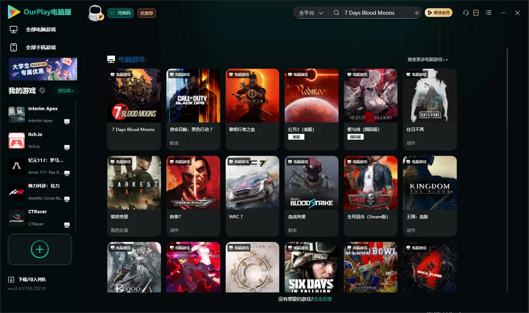Image resolution: width=529 pixels, height=313 pixels.
Task: Click PC badge icon on itch.io row
Action: (x=67, y=148)
